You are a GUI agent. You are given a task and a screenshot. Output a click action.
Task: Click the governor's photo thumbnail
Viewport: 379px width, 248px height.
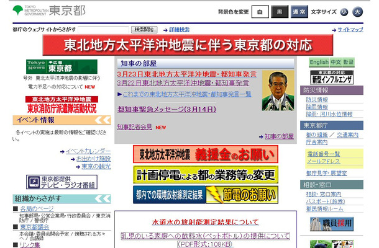tap(278, 91)
